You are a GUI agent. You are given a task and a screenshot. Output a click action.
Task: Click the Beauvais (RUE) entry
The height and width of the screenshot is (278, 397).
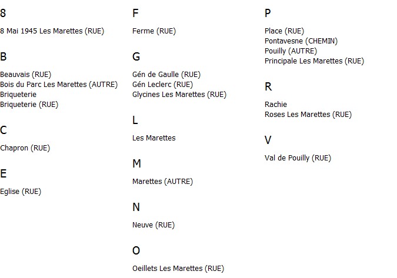click(25, 75)
